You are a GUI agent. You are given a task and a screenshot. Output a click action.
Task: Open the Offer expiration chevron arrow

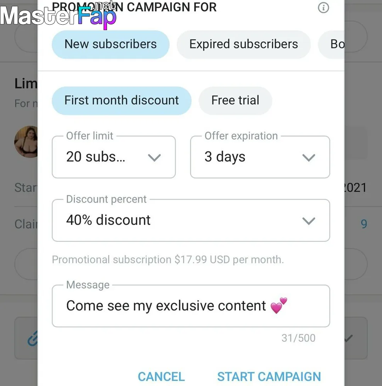(x=309, y=157)
